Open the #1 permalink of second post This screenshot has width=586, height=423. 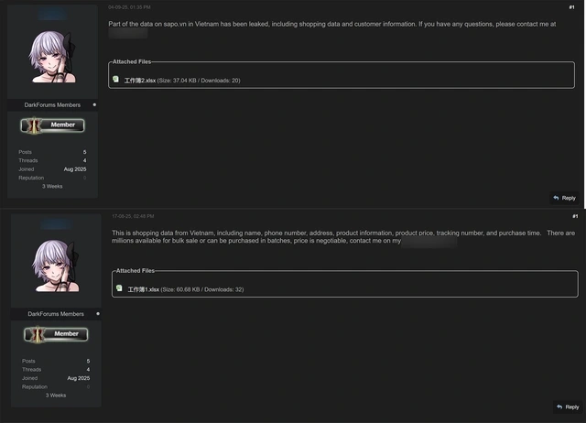[x=575, y=216]
